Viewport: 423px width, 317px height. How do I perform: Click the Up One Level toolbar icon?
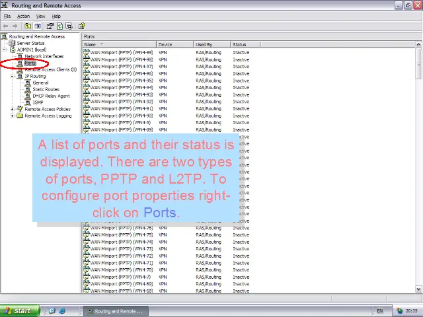point(28,26)
